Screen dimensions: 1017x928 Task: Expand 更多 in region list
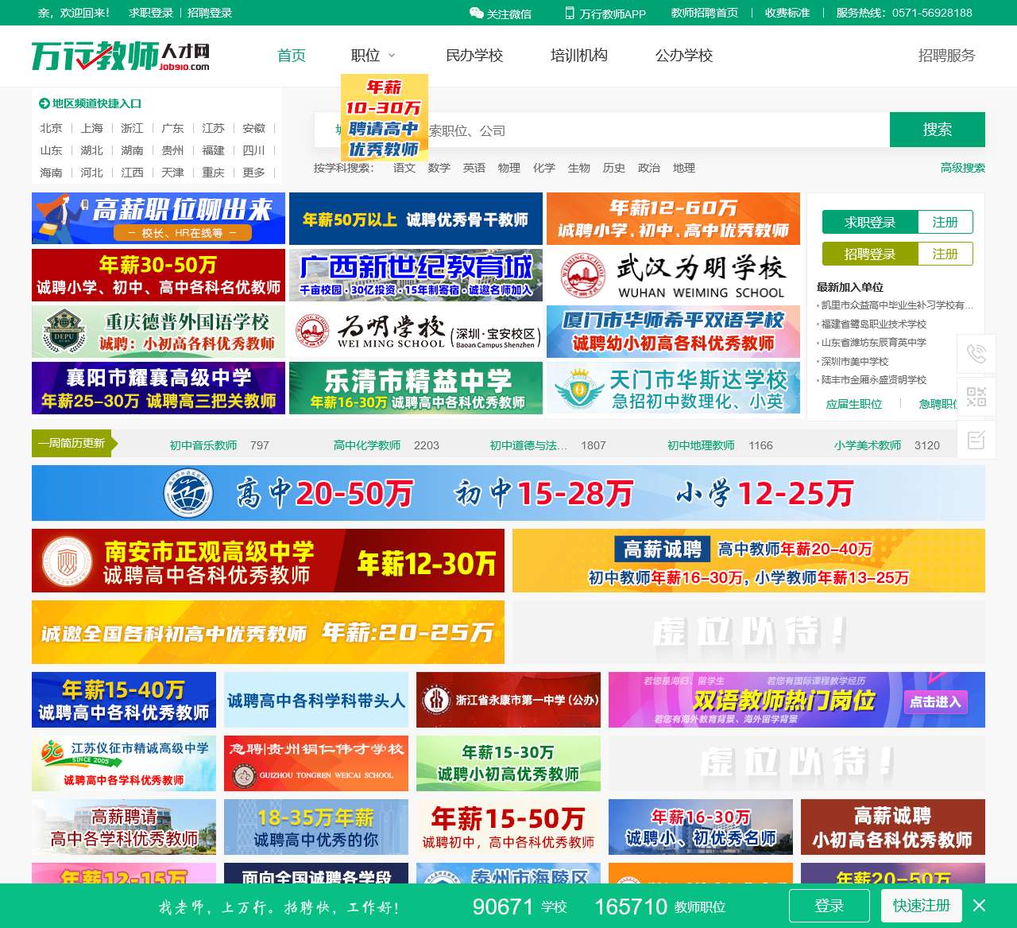coord(253,173)
